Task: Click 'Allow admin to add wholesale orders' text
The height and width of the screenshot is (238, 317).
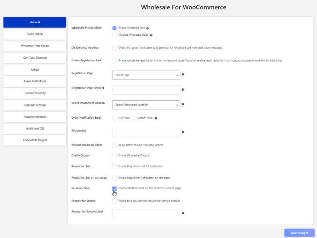Action: (x=140, y=145)
